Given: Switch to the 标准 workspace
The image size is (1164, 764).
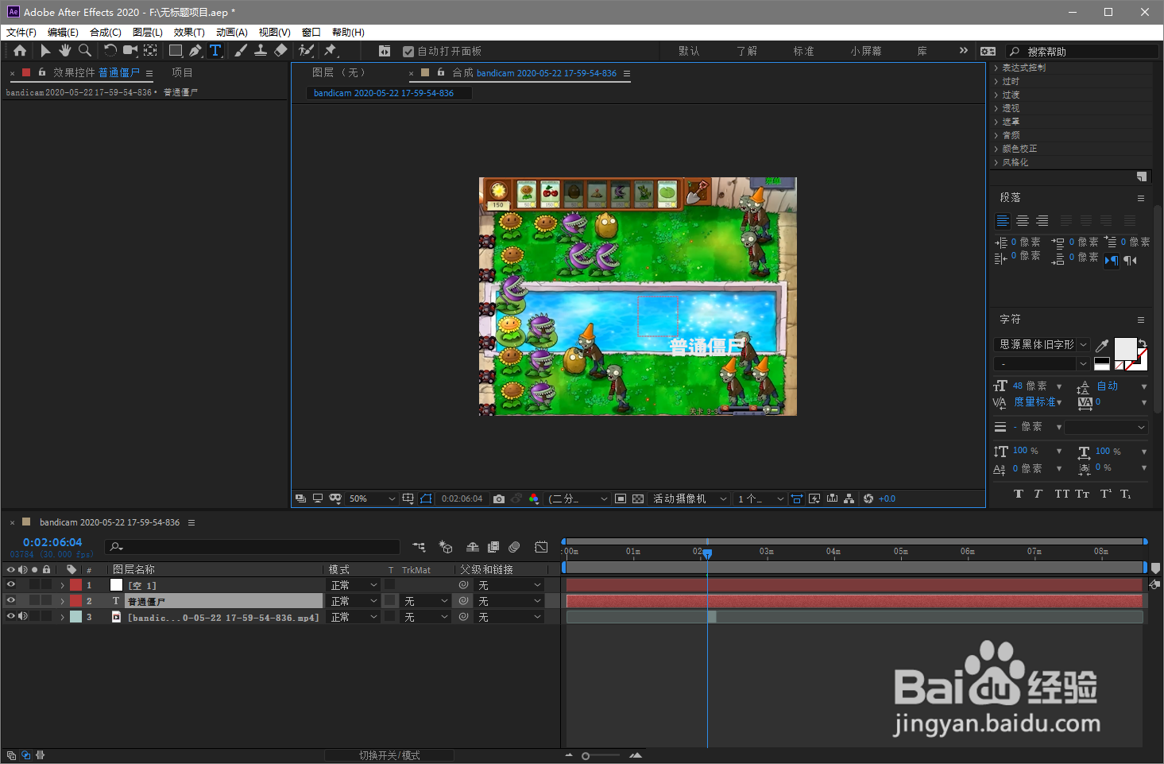Looking at the screenshot, I should coord(803,51).
